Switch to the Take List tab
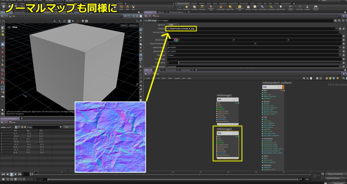347x184 pixels. pos(161,12)
